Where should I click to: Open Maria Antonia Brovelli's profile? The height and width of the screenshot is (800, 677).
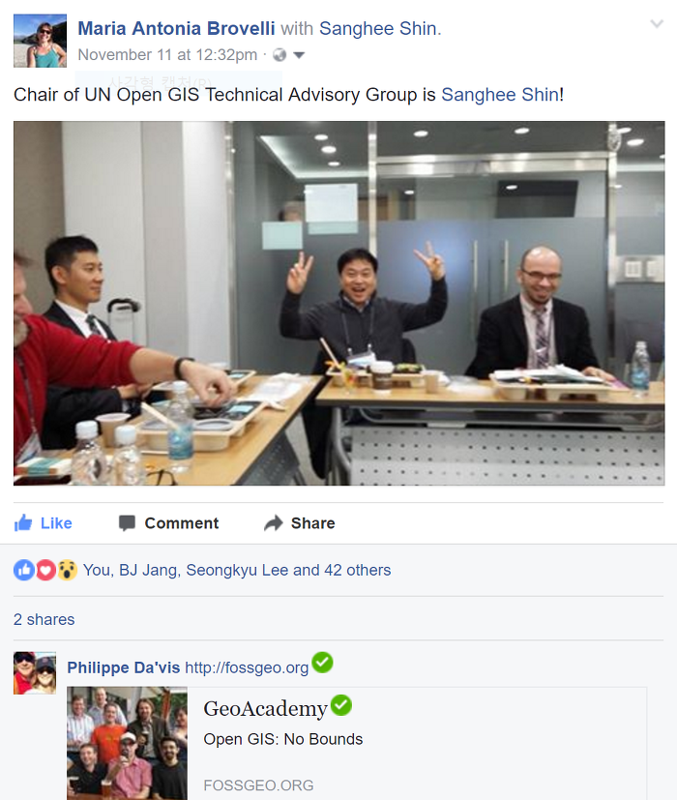point(176,29)
